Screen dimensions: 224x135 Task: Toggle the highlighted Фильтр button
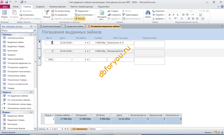pyautogui.click(x=80, y=19)
